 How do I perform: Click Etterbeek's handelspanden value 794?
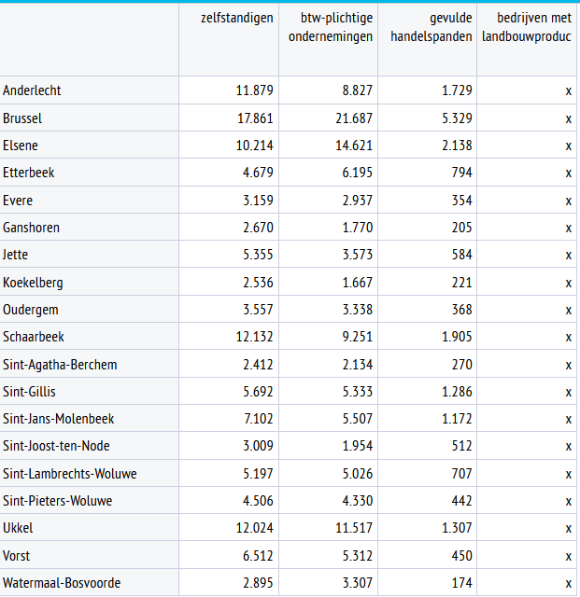pos(460,173)
